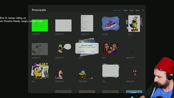Click the 'Art Attack' stack label
Image resolution: width=174 pixels, height=98 pixels.
(105, 34)
